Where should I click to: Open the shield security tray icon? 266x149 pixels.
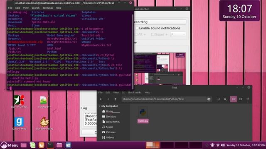(x=212, y=145)
